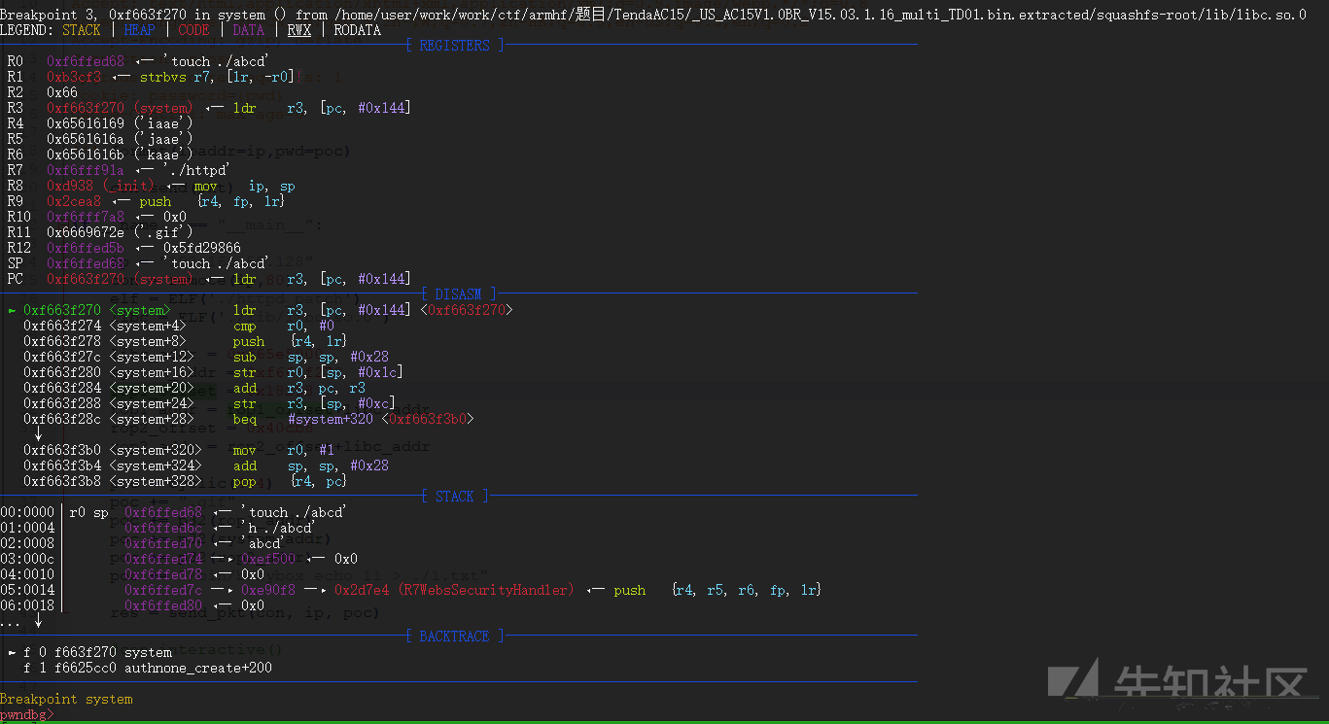Click R9 register value 0x2cea8
1329x724 pixels.
point(74,201)
